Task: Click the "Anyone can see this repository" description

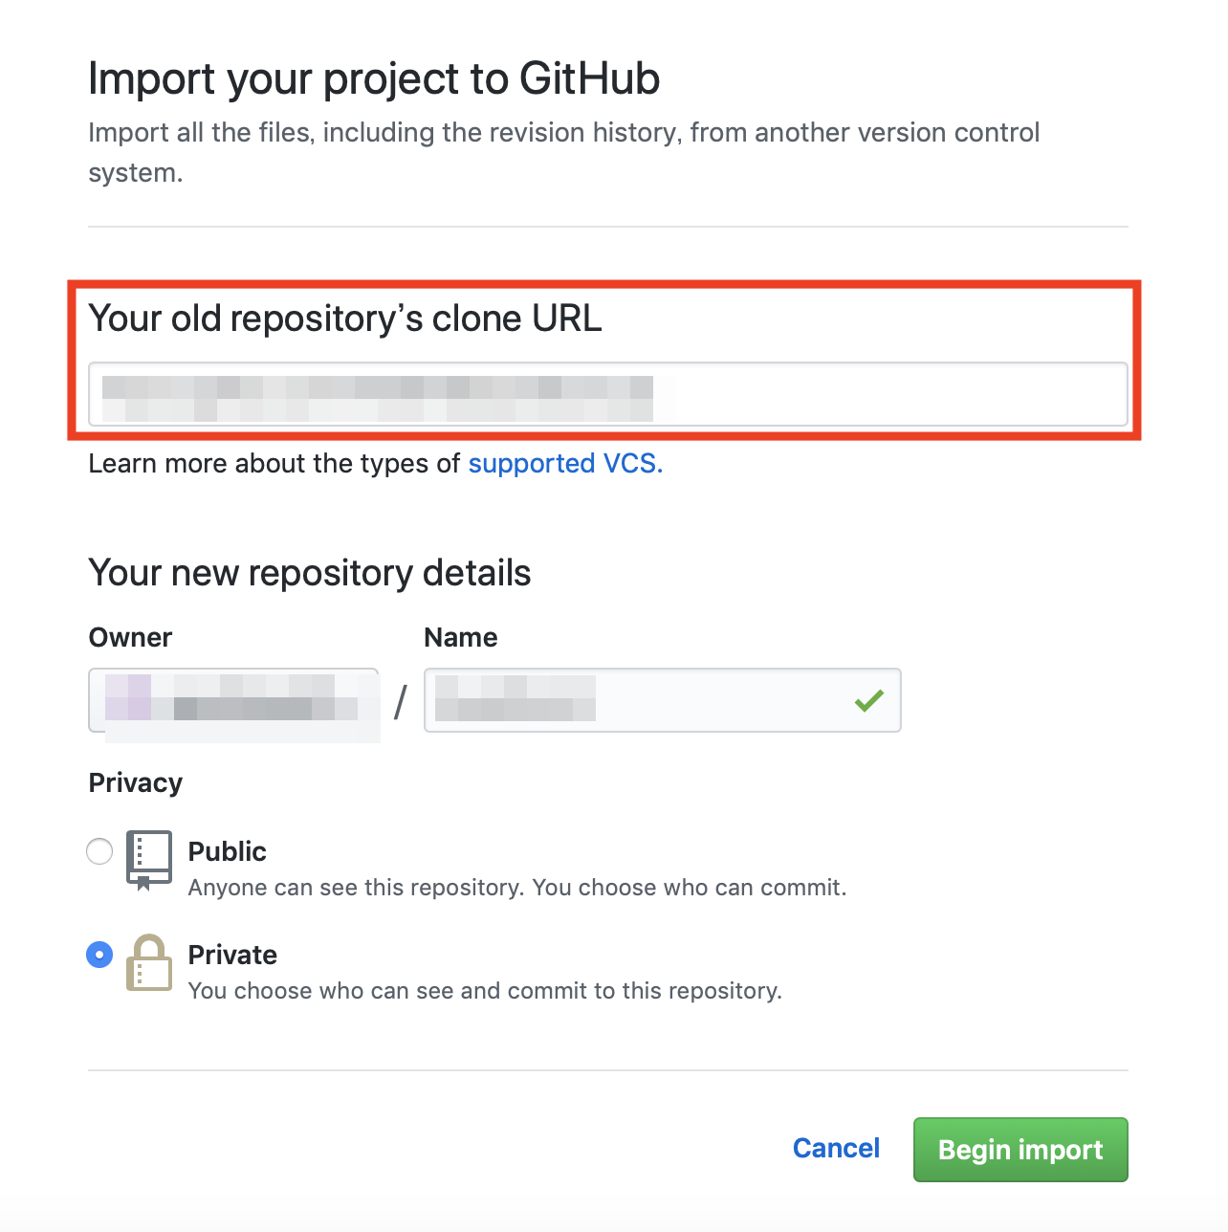Action: pos(517,888)
